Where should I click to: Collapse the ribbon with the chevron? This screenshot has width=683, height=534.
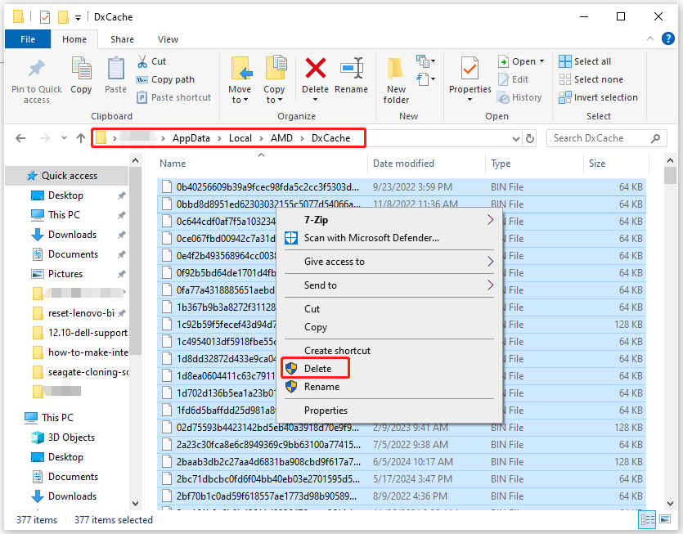(650, 38)
